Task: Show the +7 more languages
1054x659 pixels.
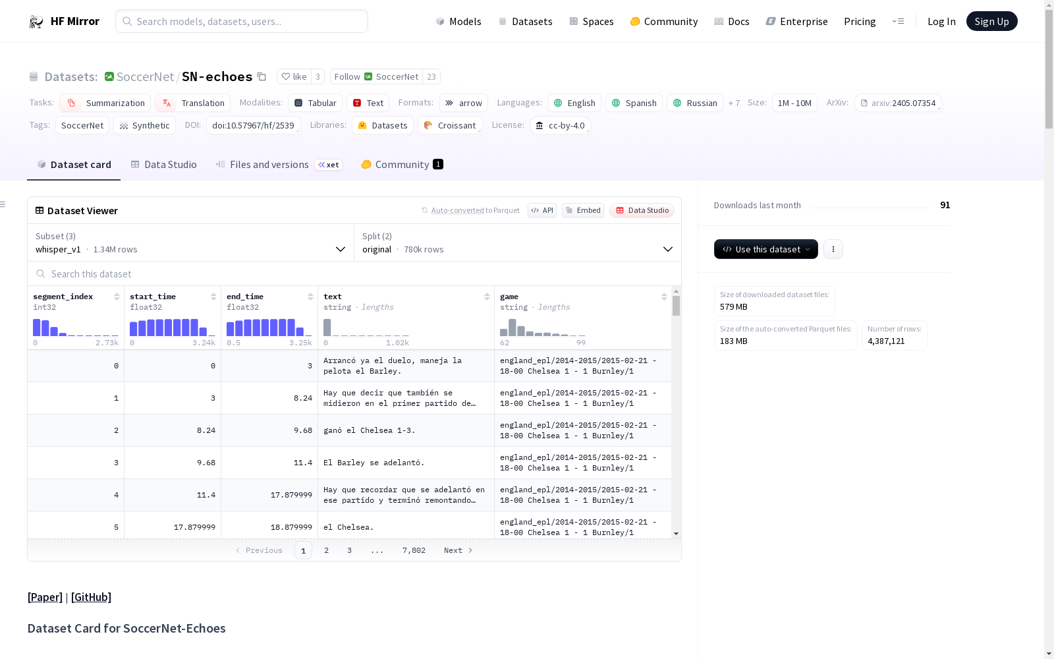Action: 734,103
